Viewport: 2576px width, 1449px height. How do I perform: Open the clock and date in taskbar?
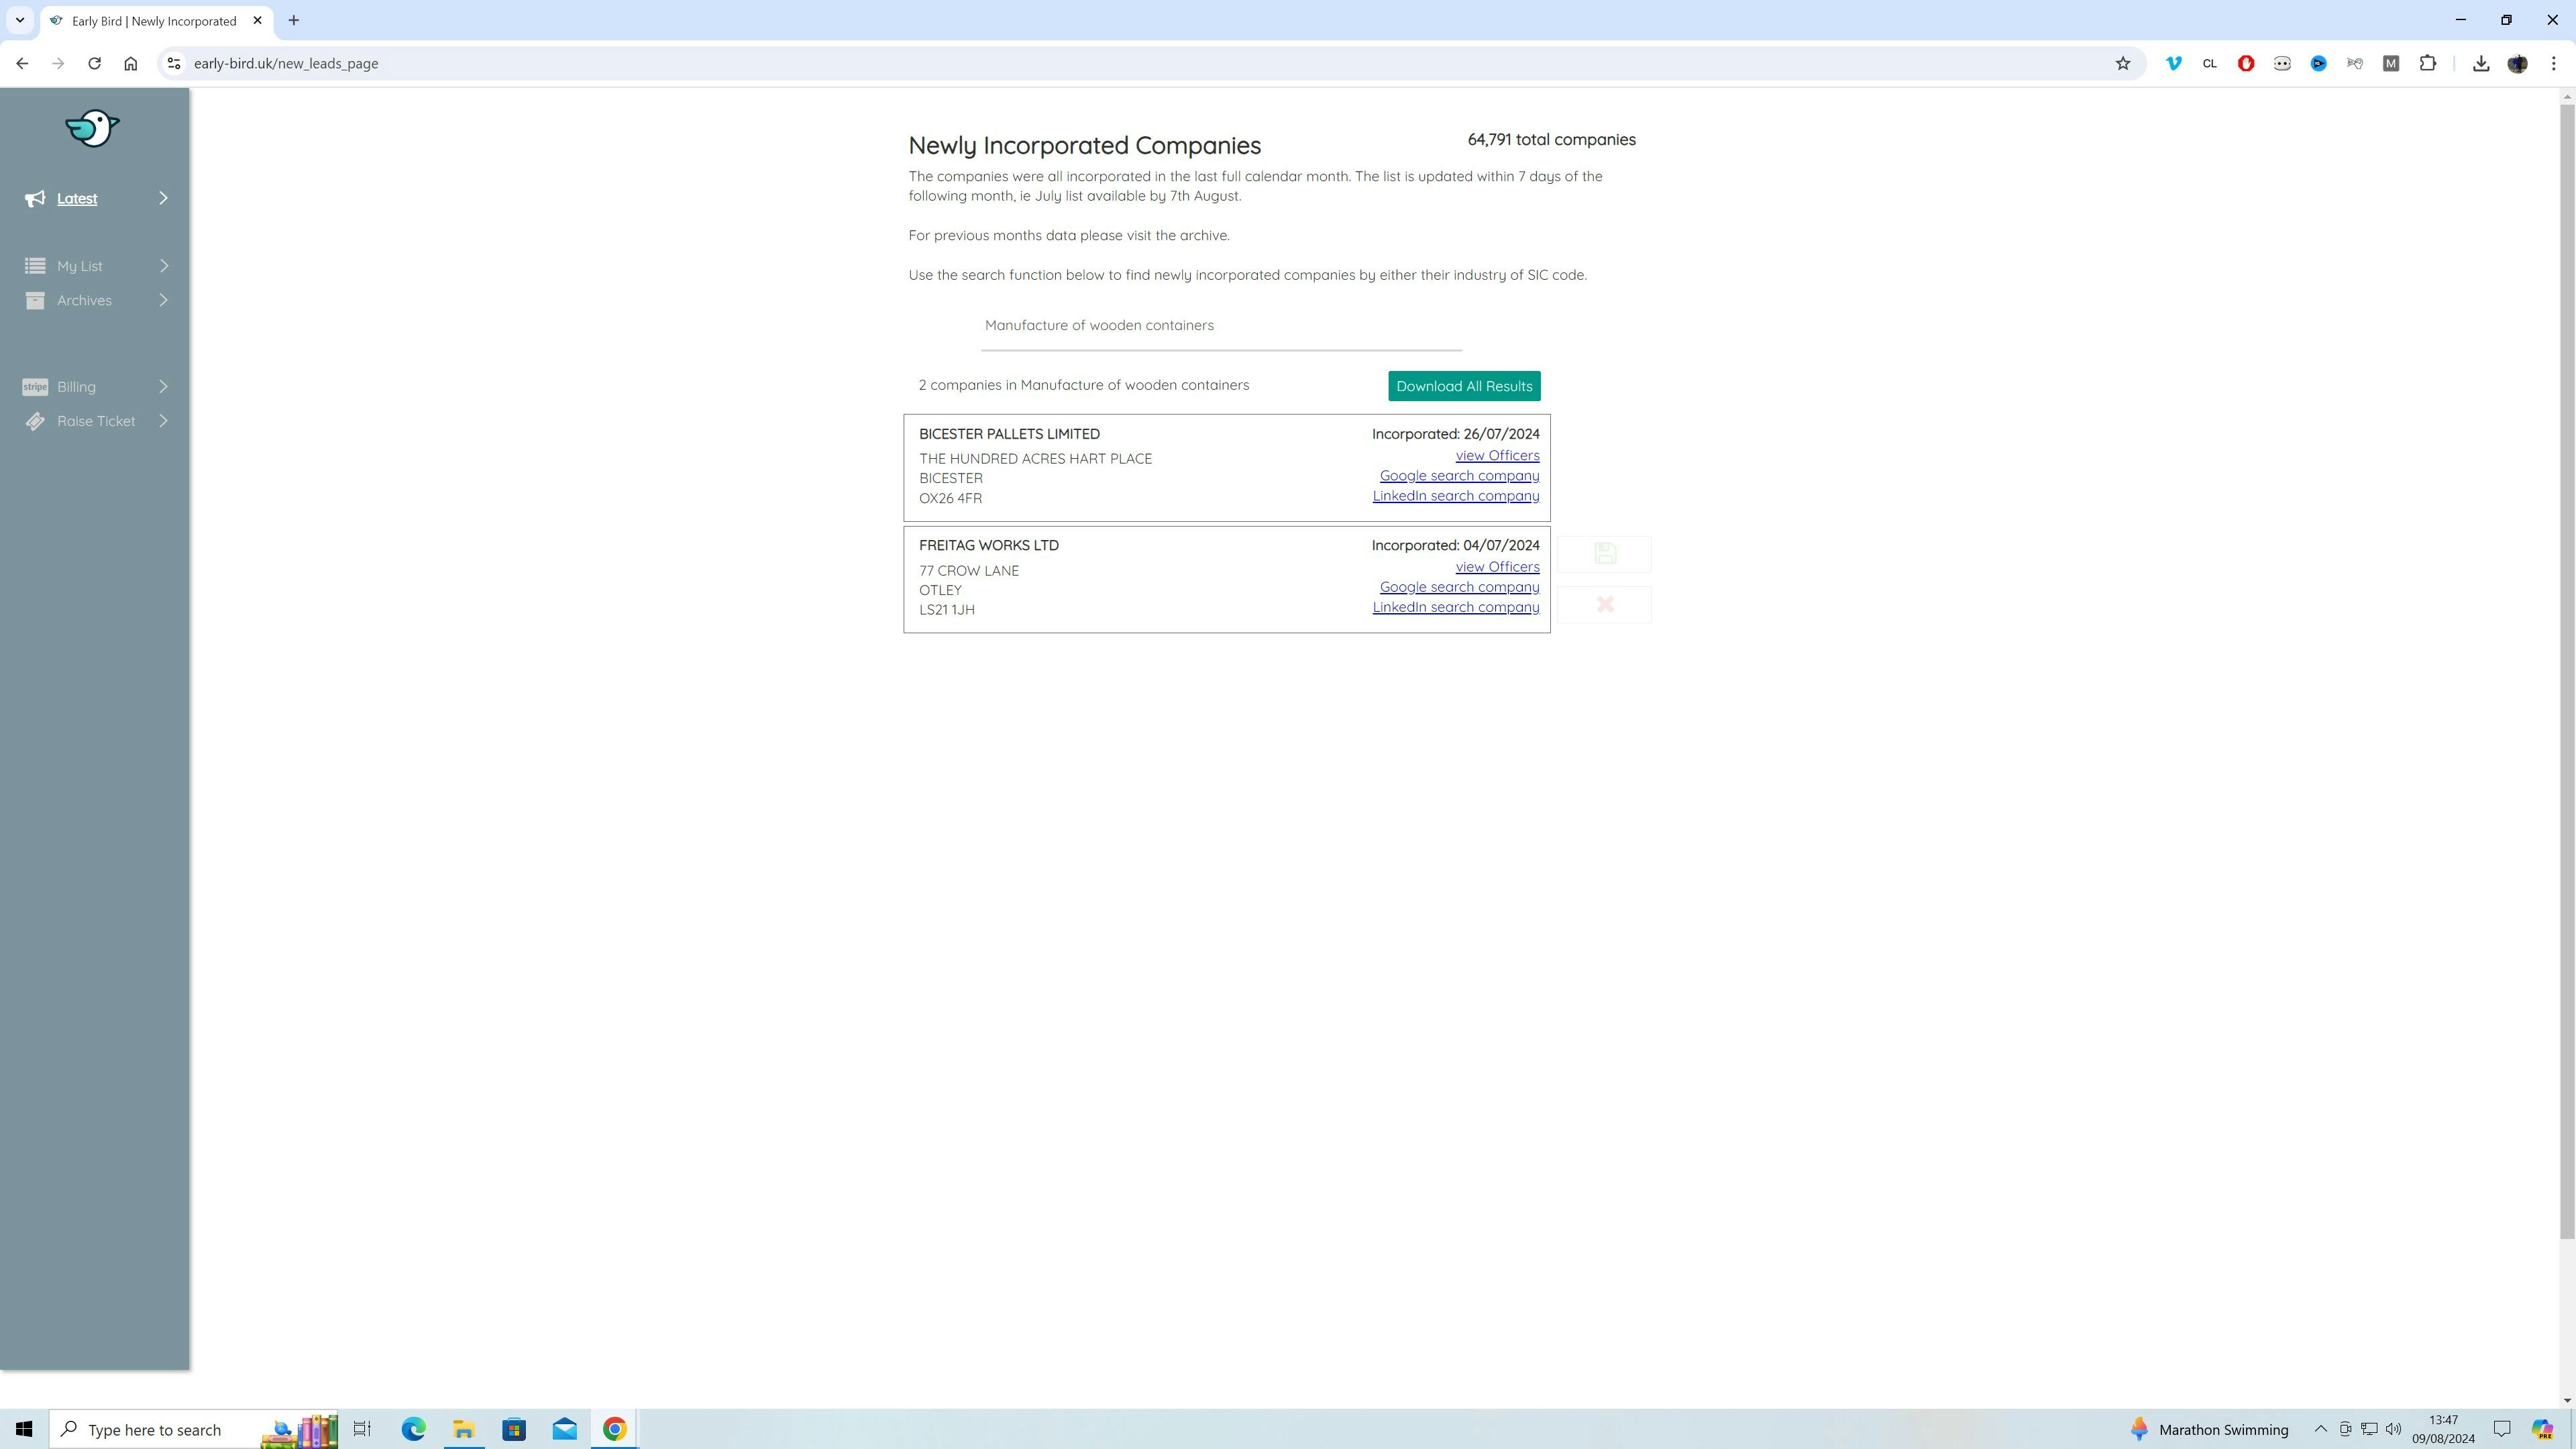(2442, 1429)
